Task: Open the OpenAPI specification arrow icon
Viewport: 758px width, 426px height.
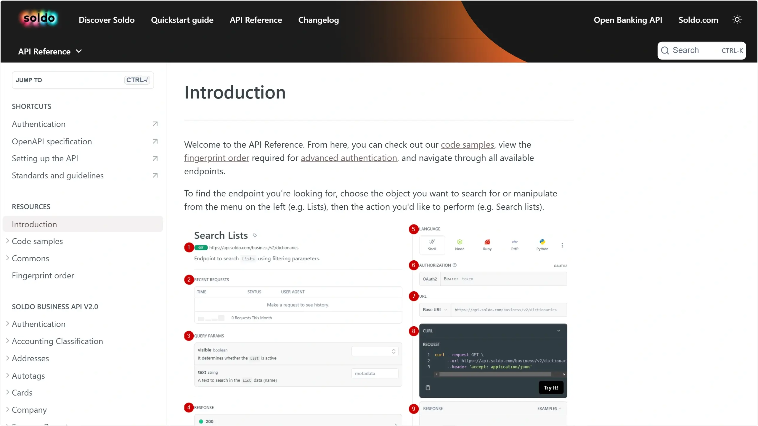Action: [x=155, y=141]
